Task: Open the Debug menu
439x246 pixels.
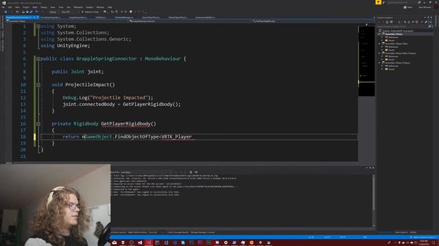Action: (44, 8)
